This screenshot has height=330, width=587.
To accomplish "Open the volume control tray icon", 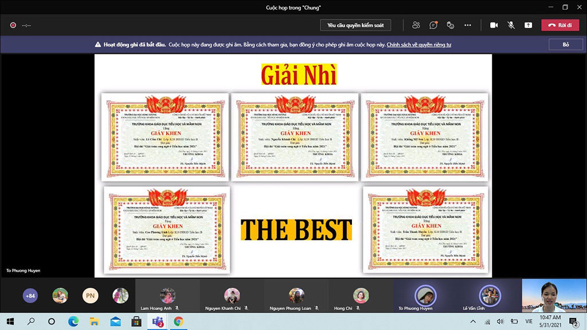I will tap(500, 321).
